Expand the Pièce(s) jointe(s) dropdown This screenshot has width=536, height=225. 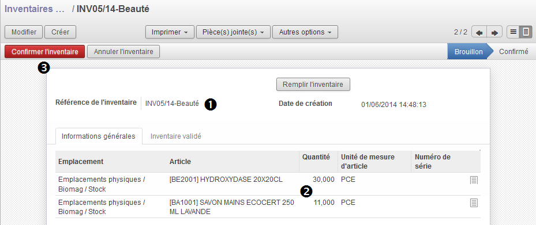pos(233,32)
